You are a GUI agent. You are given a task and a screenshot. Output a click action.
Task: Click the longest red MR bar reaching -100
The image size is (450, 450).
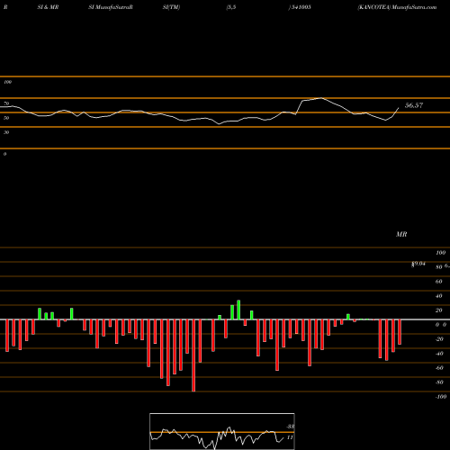click(x=193, y=355)
